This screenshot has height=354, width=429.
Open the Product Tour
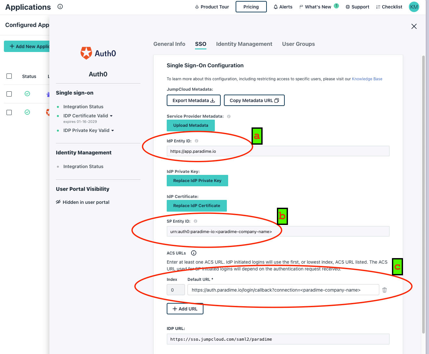212,7
